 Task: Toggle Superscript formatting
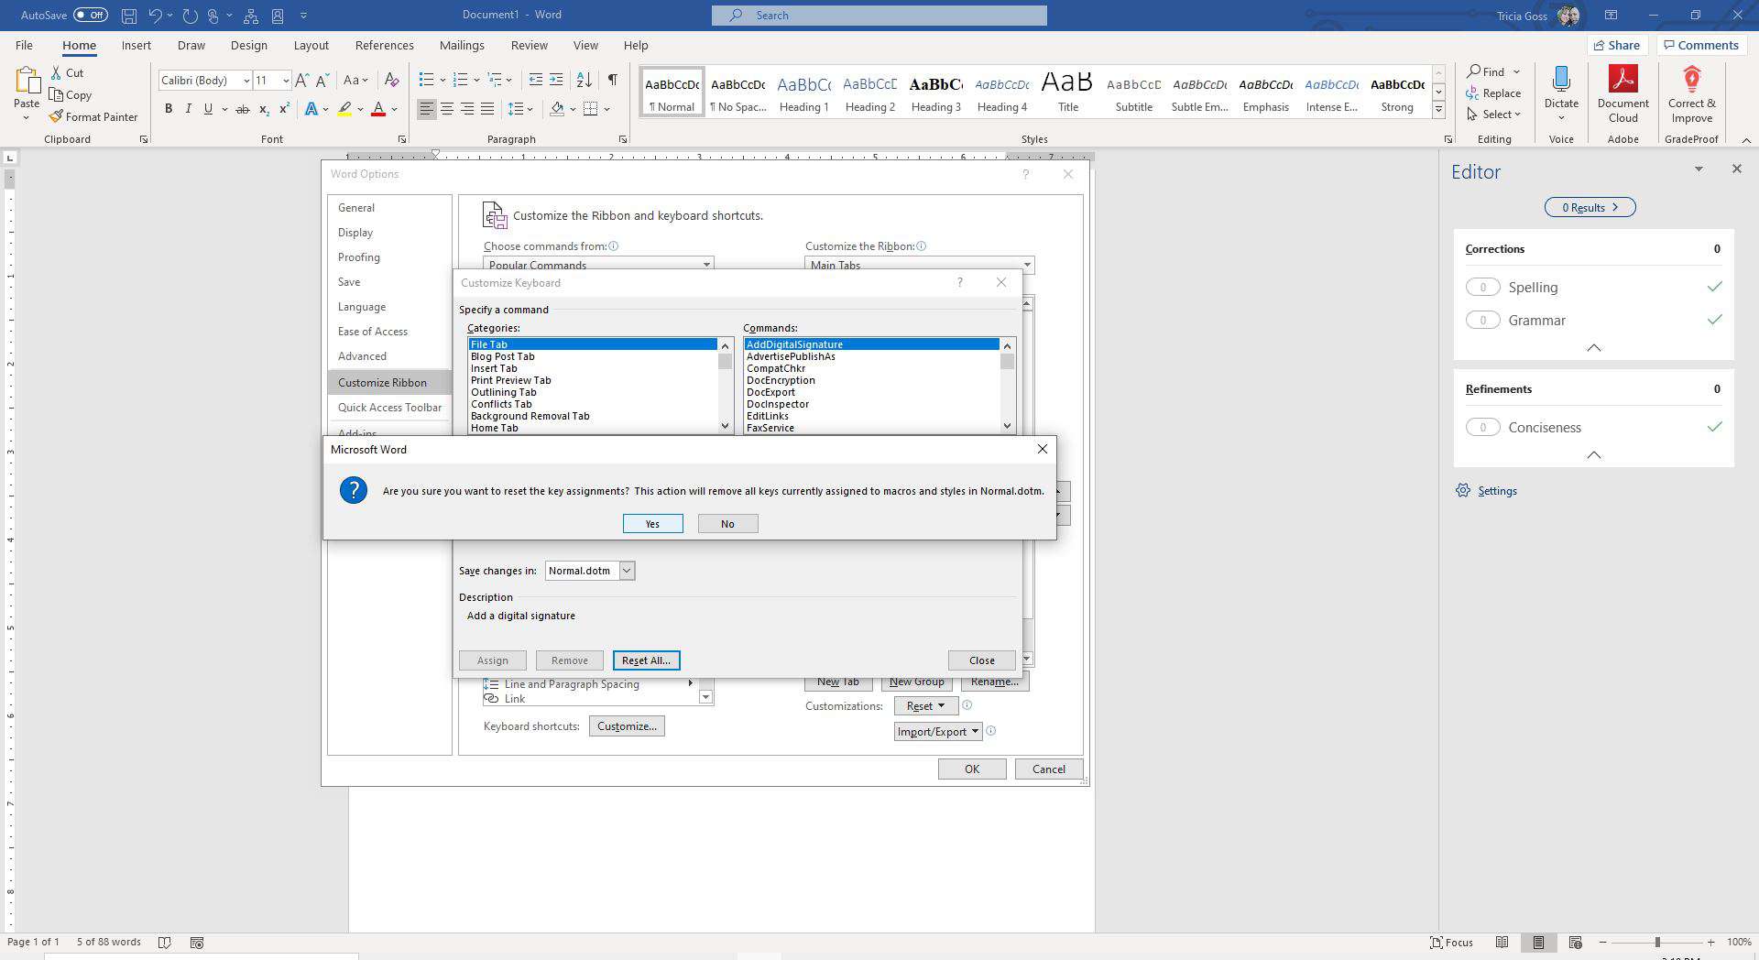(284, 109)
